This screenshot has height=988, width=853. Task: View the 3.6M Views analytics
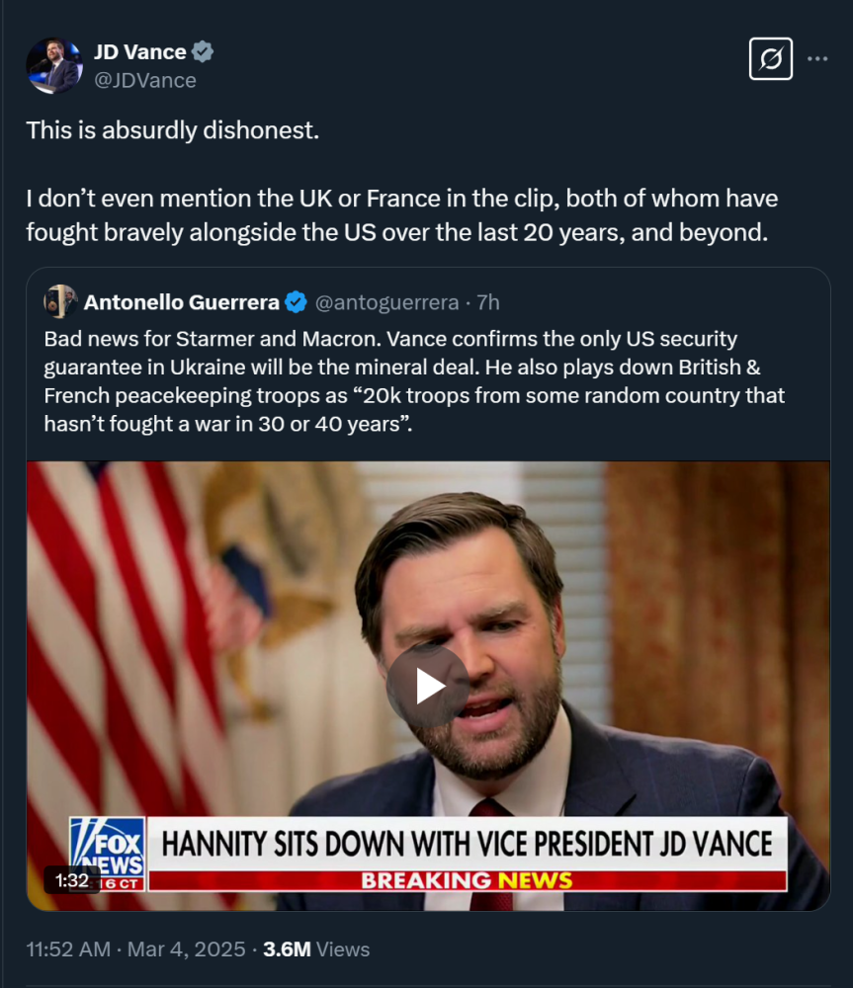pyautogui.click(x=316, y=949)
